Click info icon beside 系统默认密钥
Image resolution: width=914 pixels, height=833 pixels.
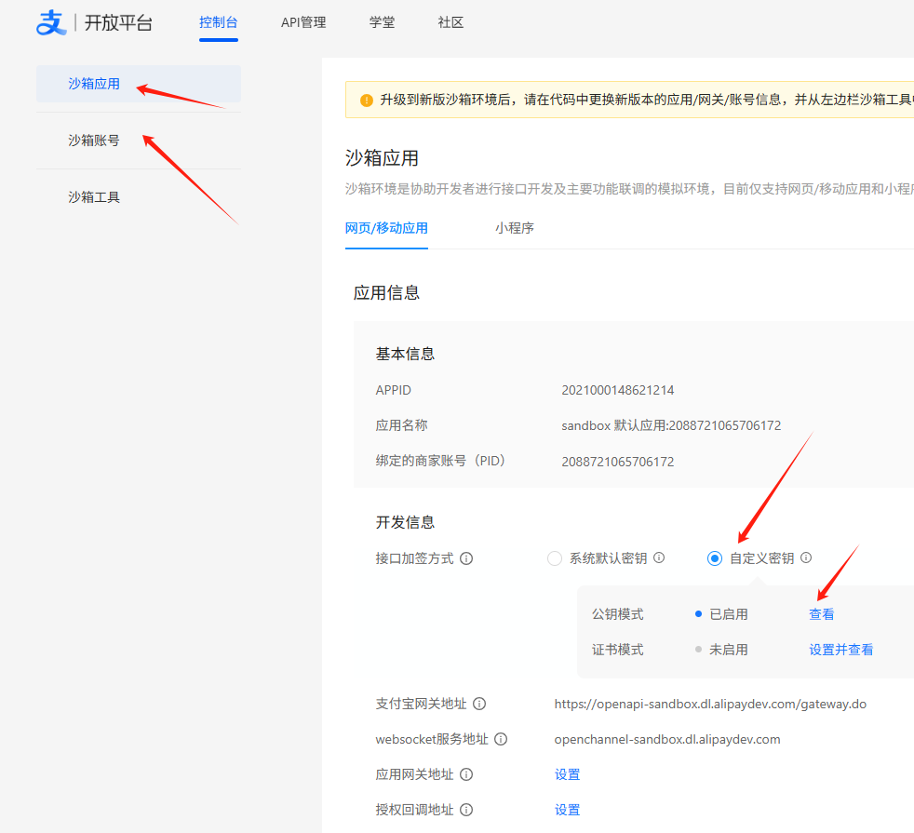(x=659, y=558)
